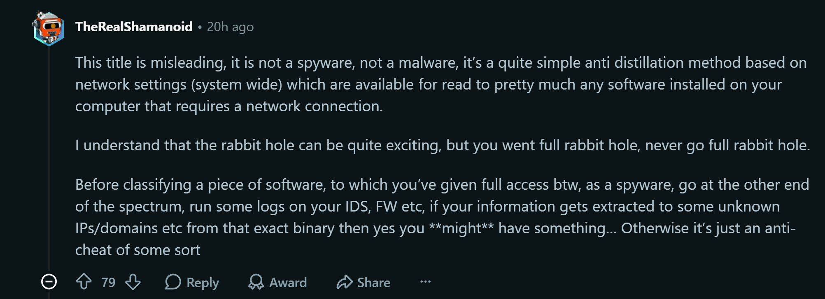Click the Award ribbon icon

(256, 282)
